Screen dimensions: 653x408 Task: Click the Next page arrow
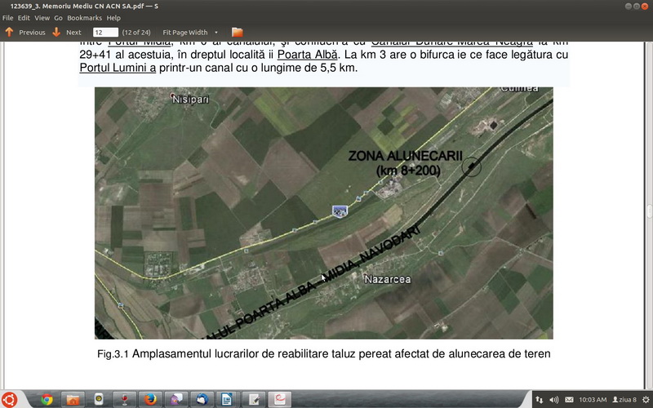[x=67, y=33]
